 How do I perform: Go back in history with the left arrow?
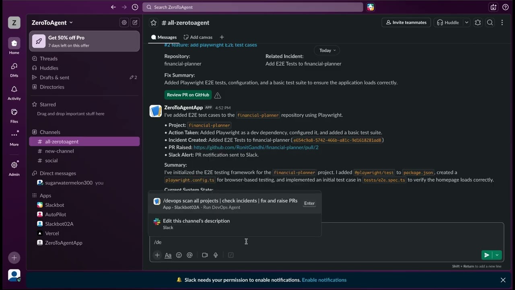113,7
